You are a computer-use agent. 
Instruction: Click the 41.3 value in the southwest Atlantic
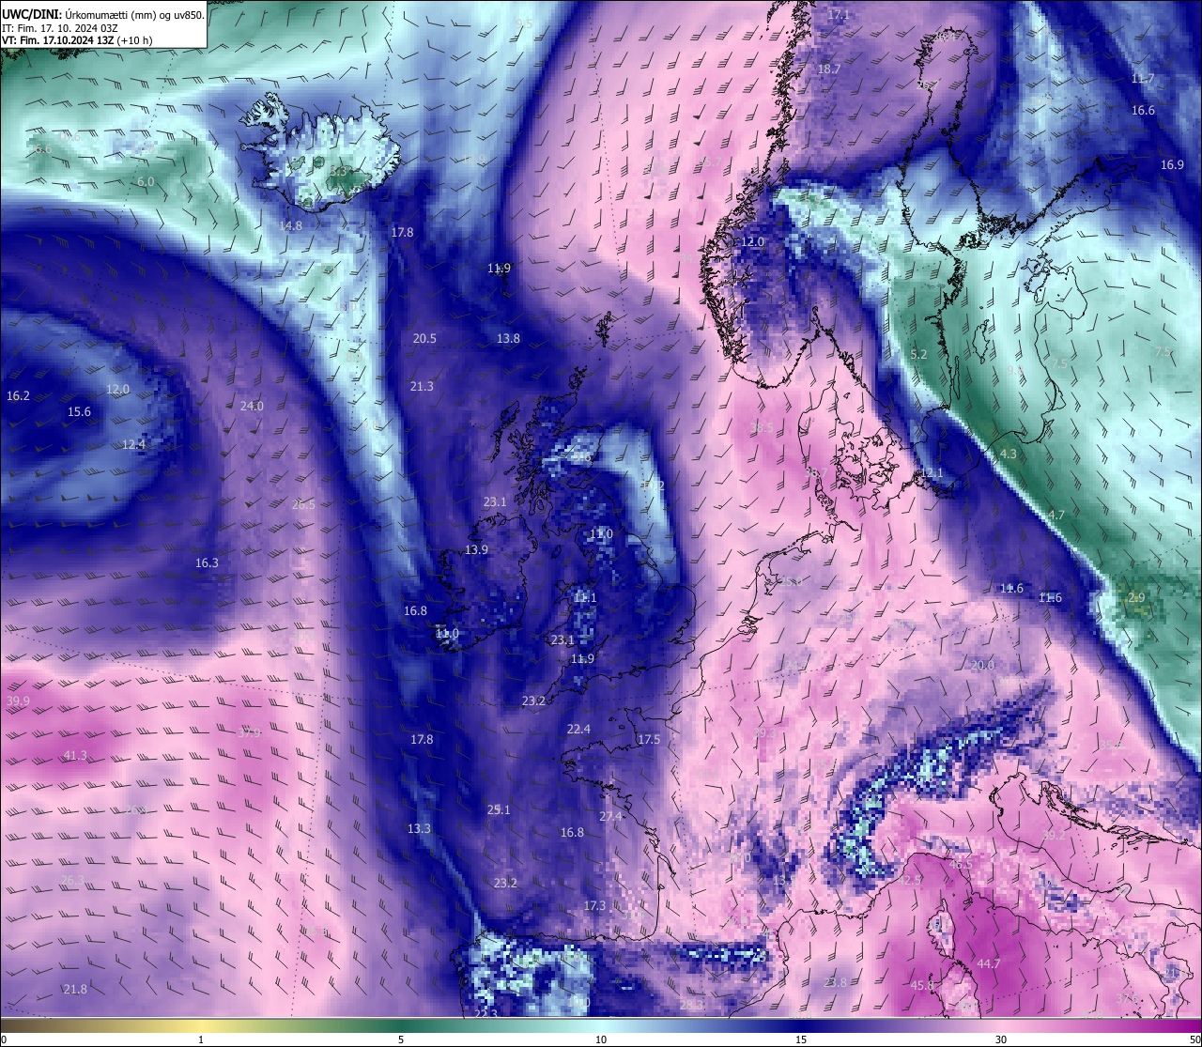(x=75, y=755)
